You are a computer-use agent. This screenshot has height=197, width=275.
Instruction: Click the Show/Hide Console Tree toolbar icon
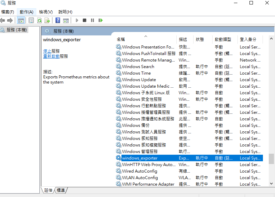tap(21, 21)
